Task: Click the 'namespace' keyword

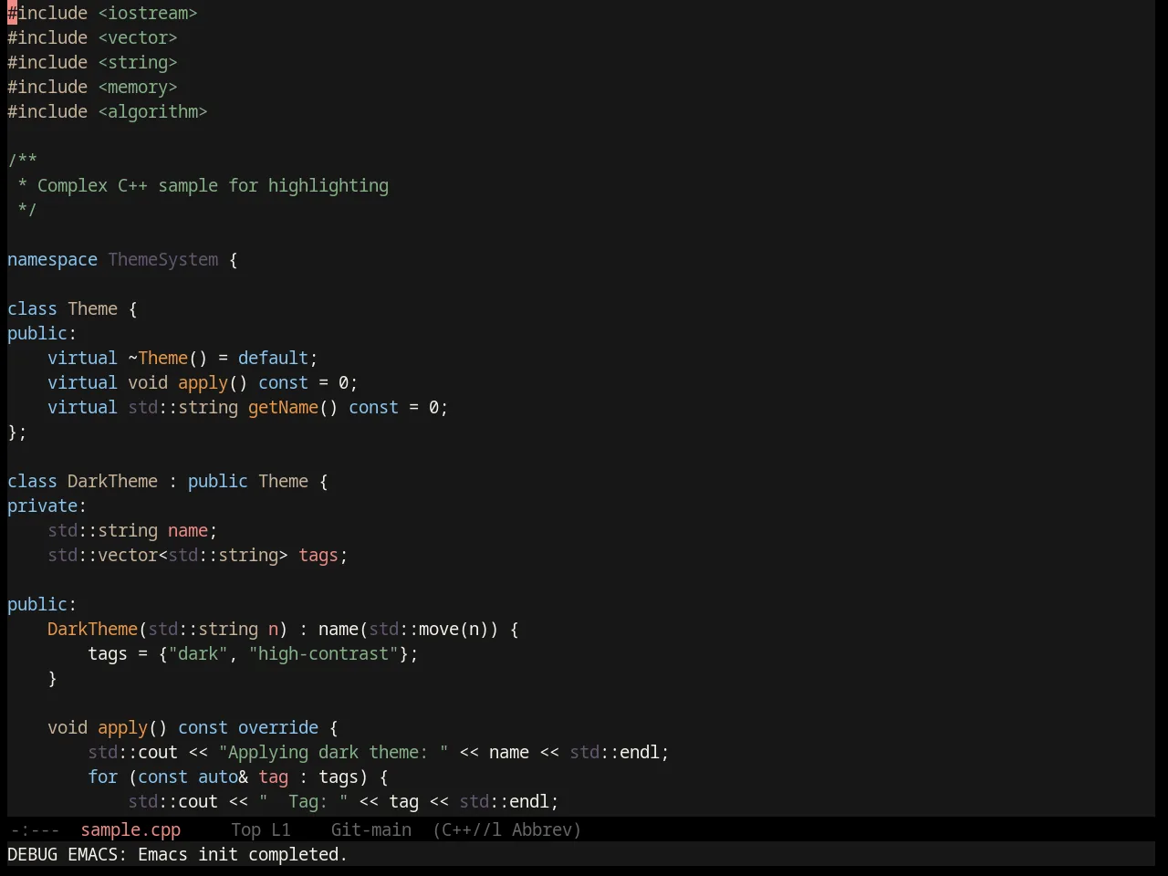Action: (52, 259)
